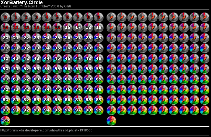This screenshot has height=137, width=211.
Task: Click the lone charging icon for full battery
Action: point(111,121)
